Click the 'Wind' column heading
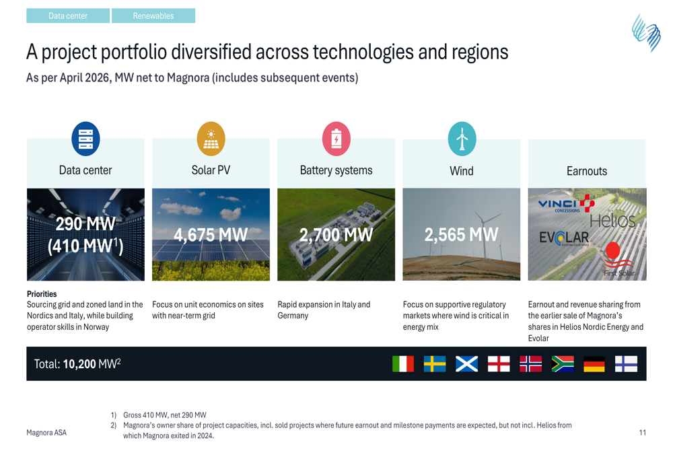 pos(462,171)
